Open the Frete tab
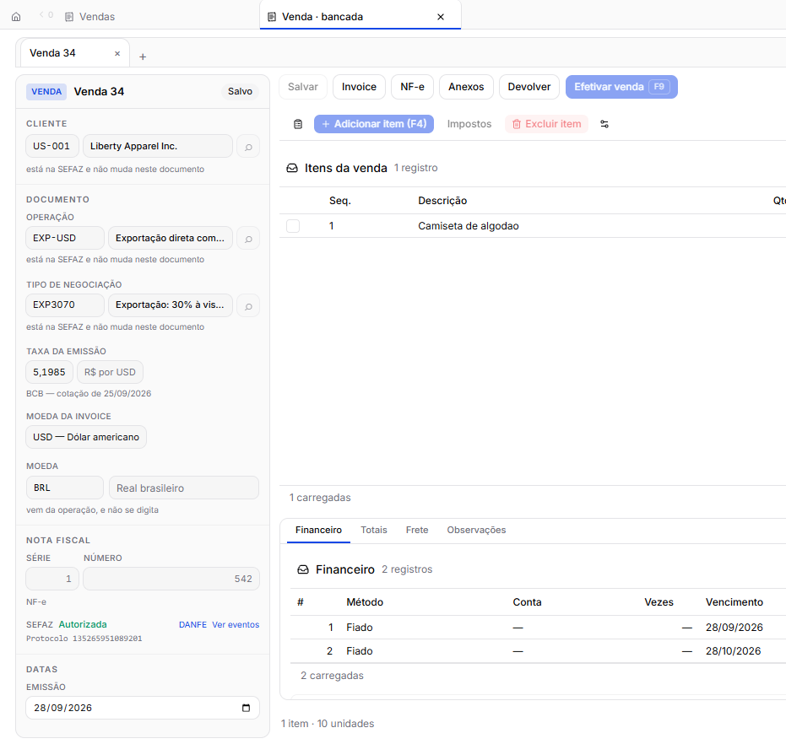Image resolution: width=786 pixels, height=744 pixels. pyautogui.click(x=417, y=530)
